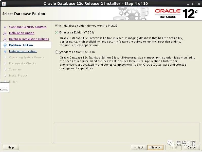This screenshot has height=152, width=202.
Task: Close the installer window
Action: point(199,4)
